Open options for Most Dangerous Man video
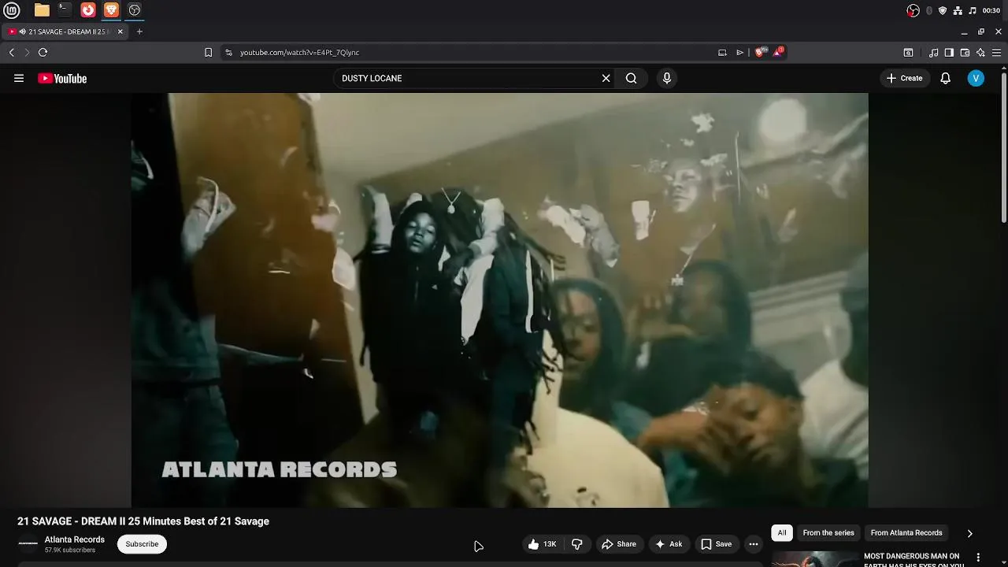Screen dimensions: 1008x567 click(x=979, y=557)
